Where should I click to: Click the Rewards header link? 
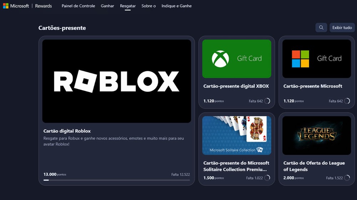tap(44, 6)
